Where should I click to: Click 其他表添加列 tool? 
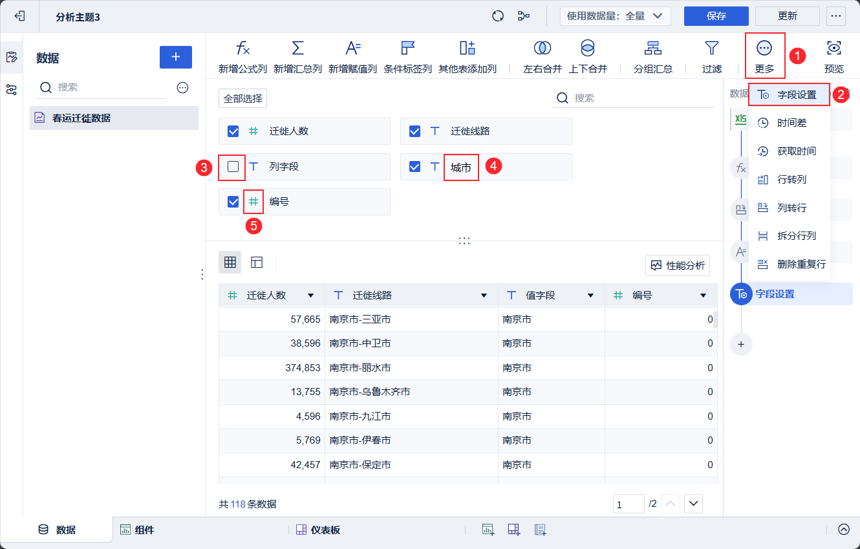pyautogui.click(x=468, y=57)
